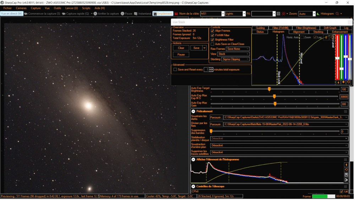Click the red channel level slider
Image resolution: width=355 pixels, height=200 pixels.
pyautogui.click(x=337, y=58)
